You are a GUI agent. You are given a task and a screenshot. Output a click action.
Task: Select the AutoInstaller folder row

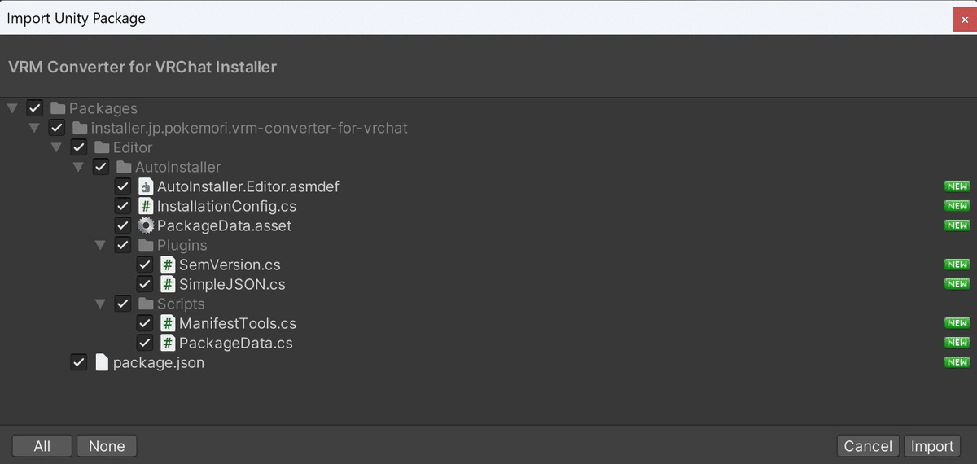click(177, 167)
